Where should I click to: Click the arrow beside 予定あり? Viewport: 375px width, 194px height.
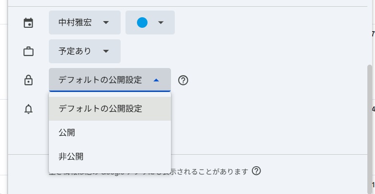click(x=106, y=51)
